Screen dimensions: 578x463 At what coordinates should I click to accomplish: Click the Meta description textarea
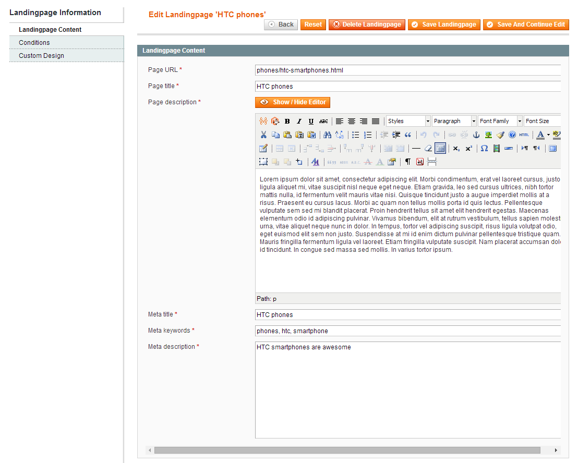pyautogui.click(x=408, y=390)
